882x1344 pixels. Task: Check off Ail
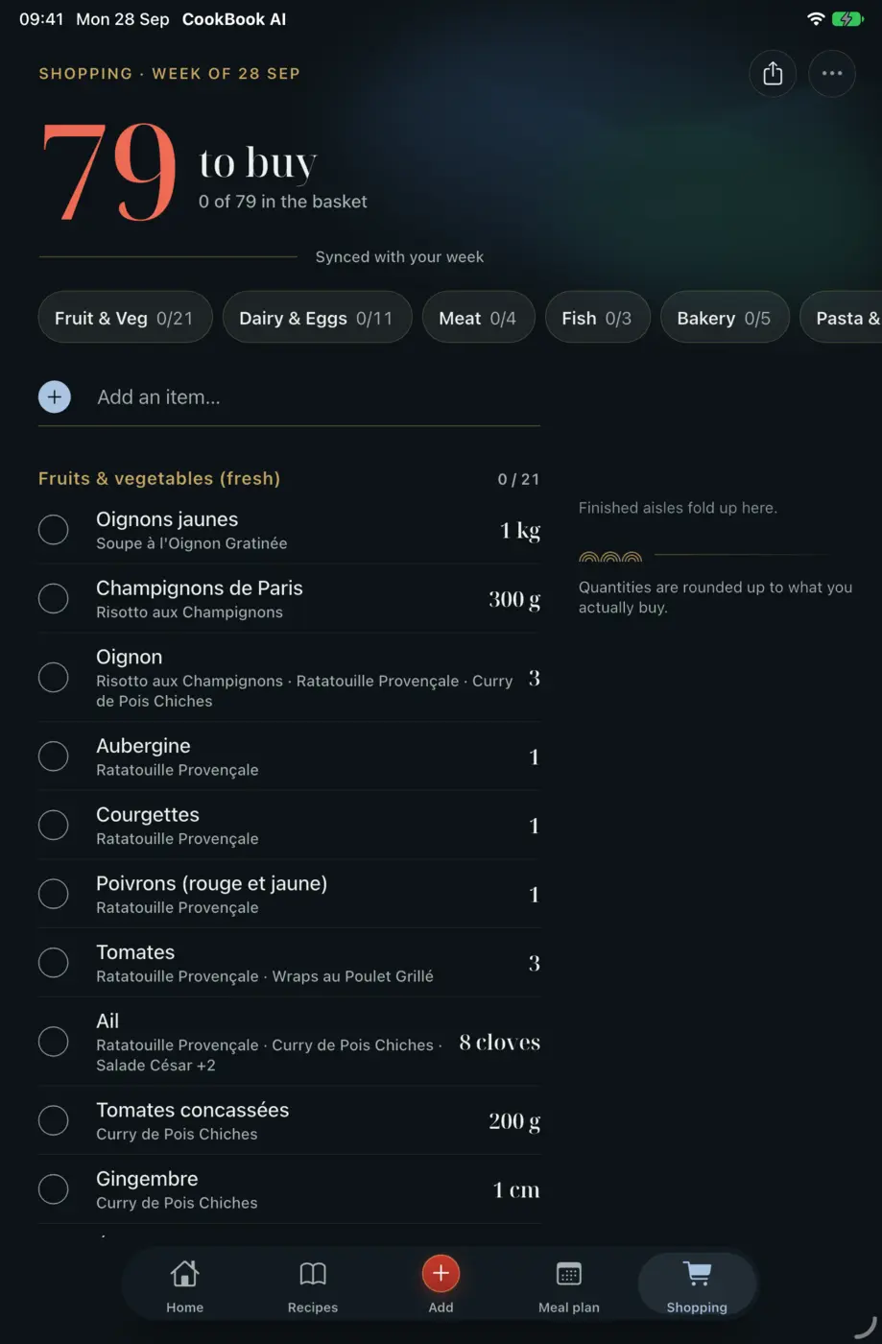54,1042
